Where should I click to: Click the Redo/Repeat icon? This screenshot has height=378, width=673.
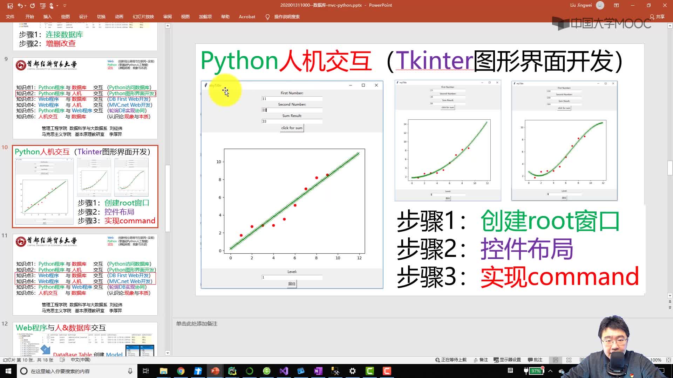[32, 6]
